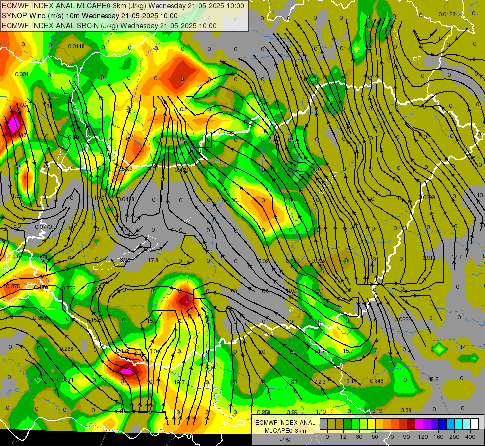The height and width of the screenshot is (446, 485).
Task: Click the map value 79.1
Action: point(319,291)
